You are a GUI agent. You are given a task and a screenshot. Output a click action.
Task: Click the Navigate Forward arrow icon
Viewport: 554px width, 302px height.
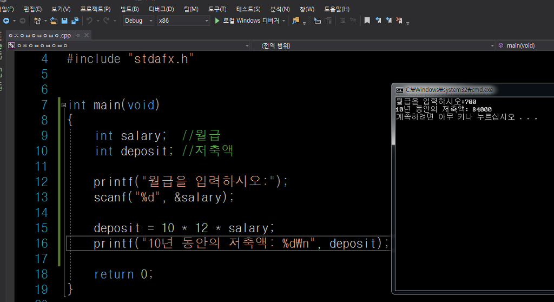click(x=23, y=21)
